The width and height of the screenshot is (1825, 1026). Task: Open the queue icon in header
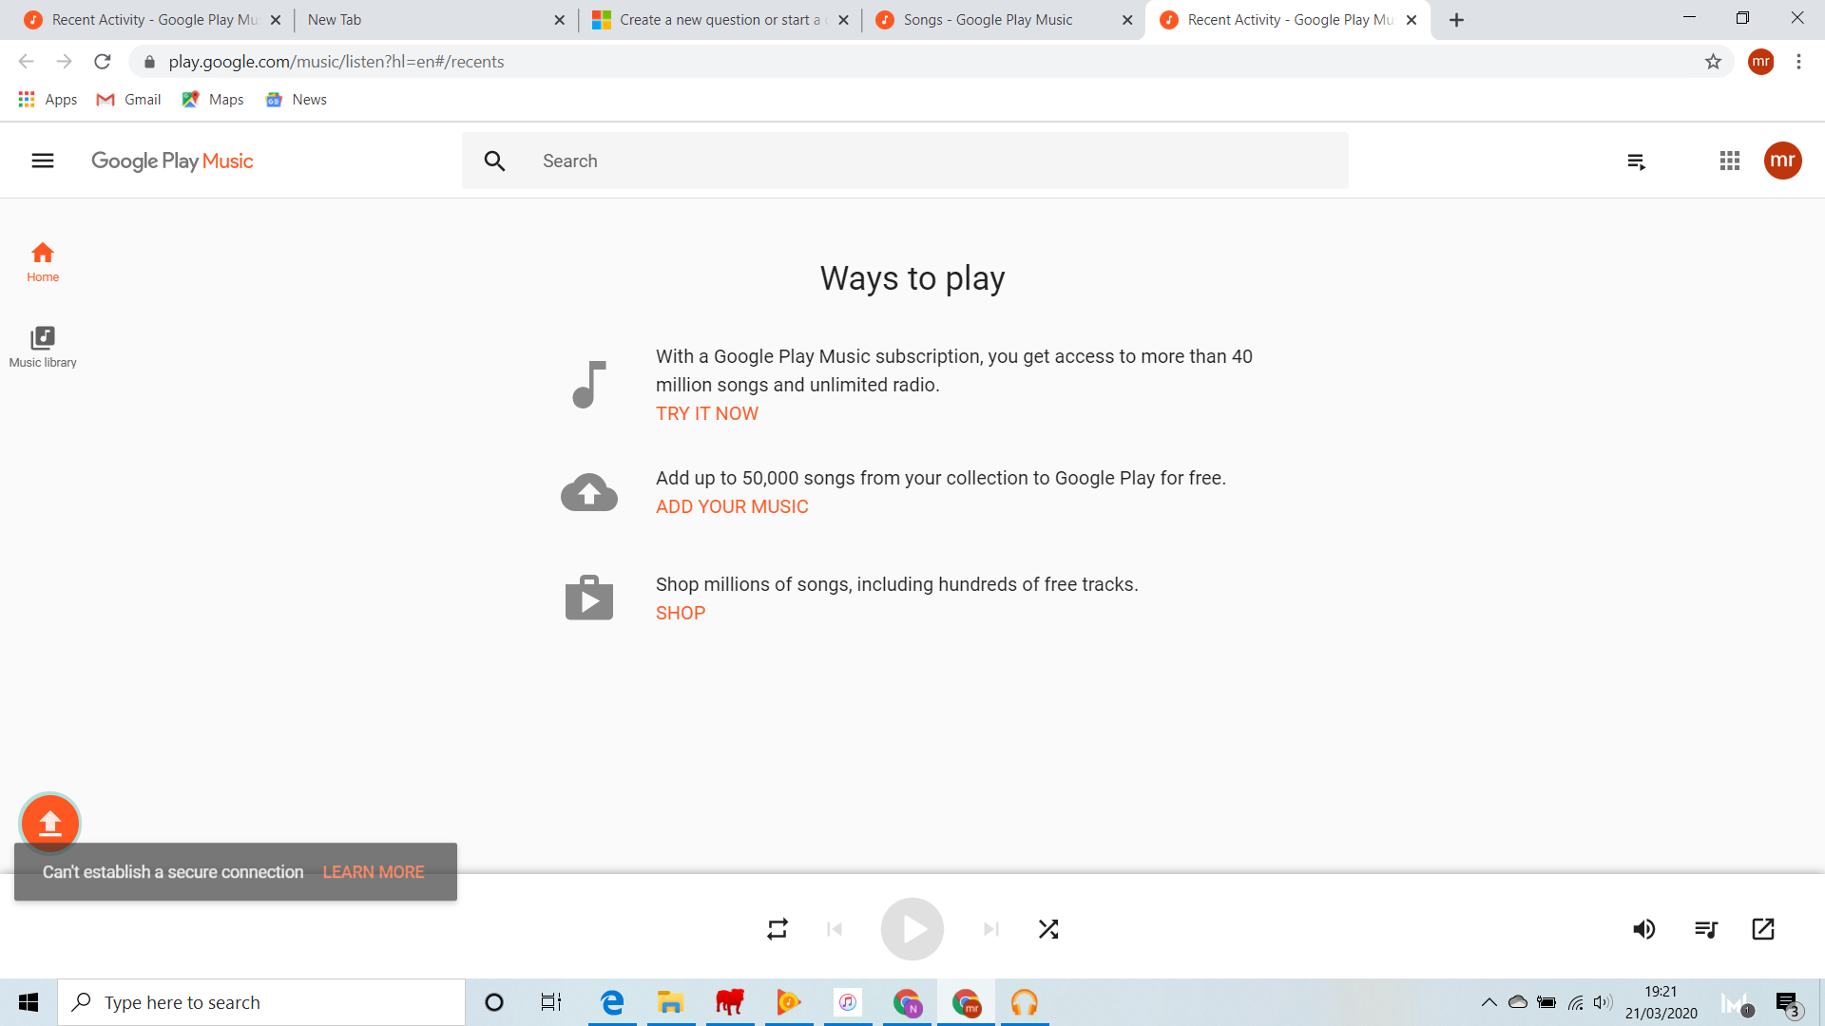coord(1636,161)
